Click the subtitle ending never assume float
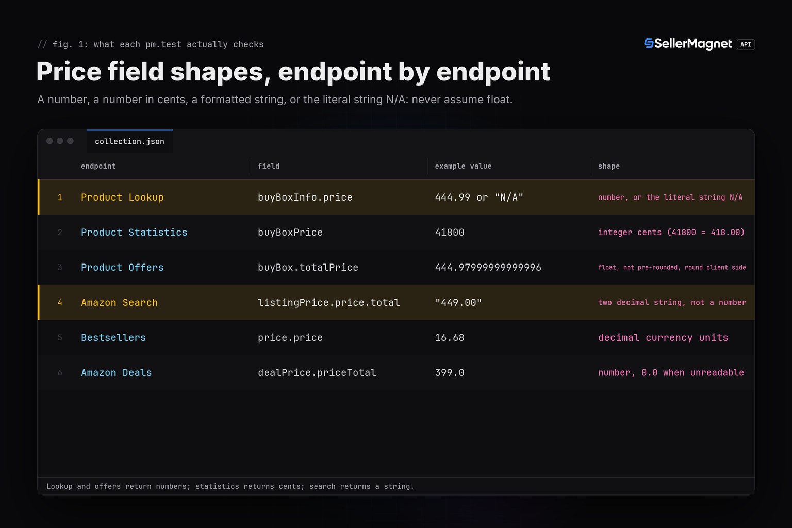 275,100
